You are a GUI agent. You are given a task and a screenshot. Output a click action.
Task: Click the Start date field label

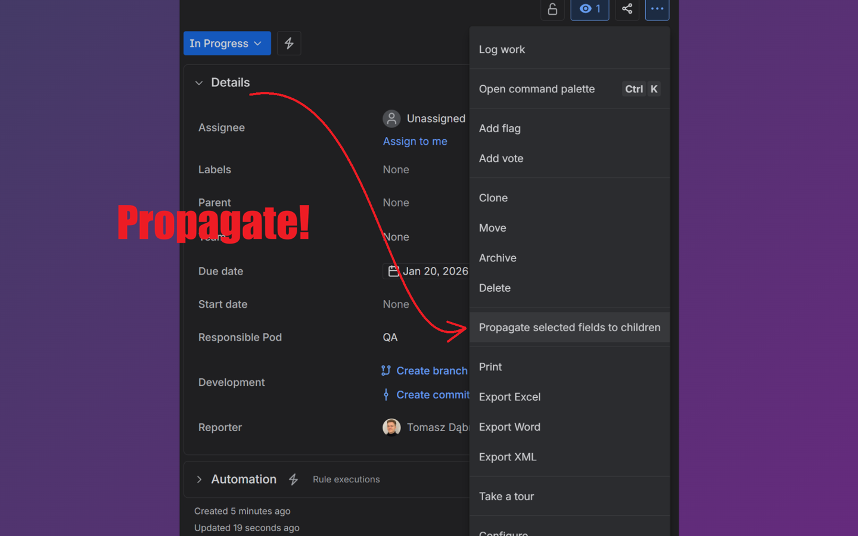(223, 304)
